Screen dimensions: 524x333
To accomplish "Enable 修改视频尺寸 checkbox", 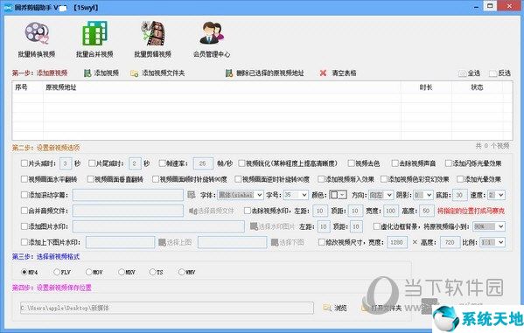I will pyautogui.click(x=321, y=242).
